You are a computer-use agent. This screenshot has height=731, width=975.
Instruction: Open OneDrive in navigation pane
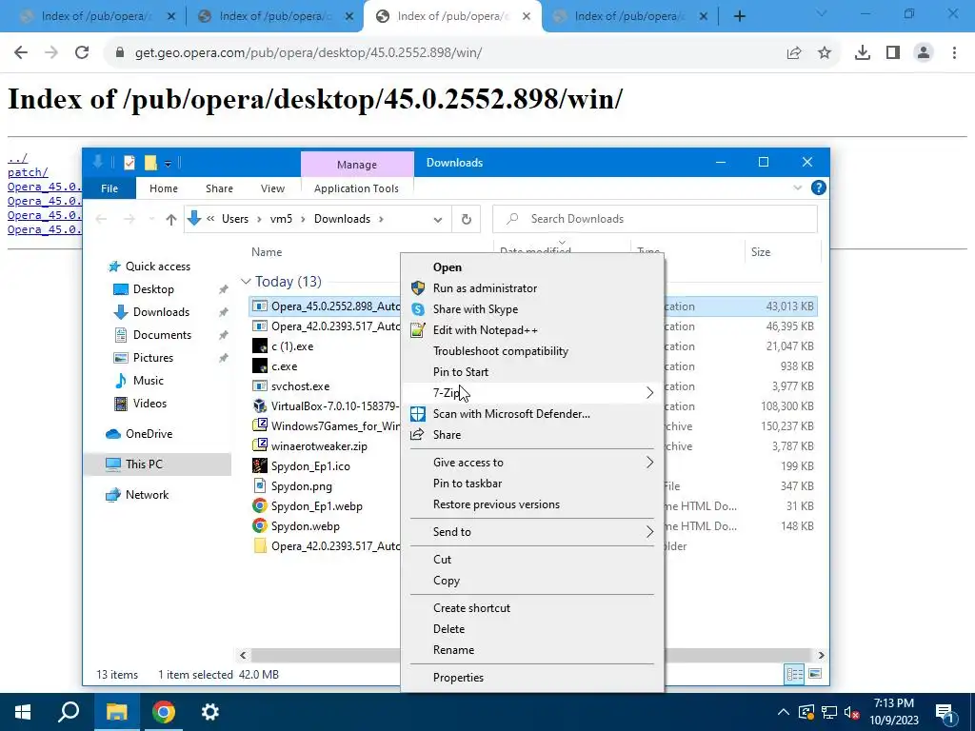coord(149,434)
